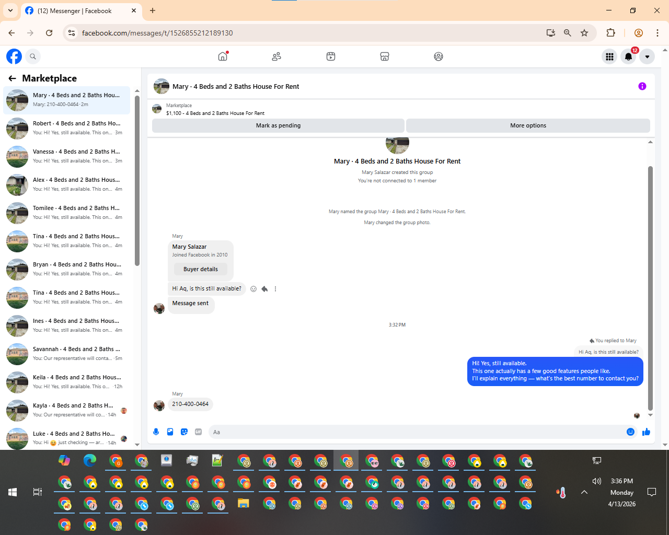Open the emoji picker in message box
Screen dimensions: 669x535
(x=630, y=432)
